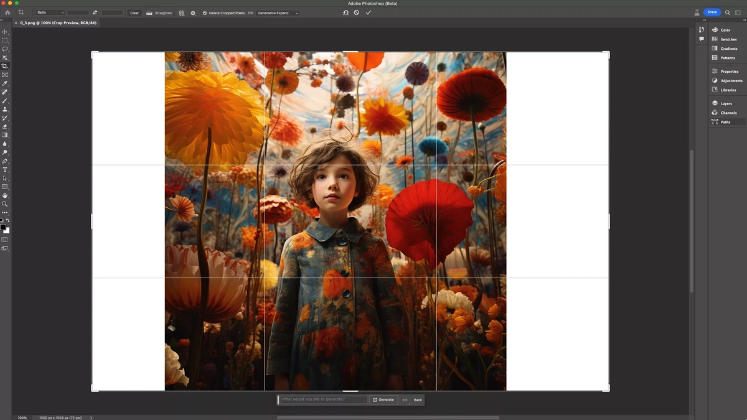This screenshot has width=747, height=420.
Task: Toggle the Delete Cropped Pixels checkbox
Action: 204,13
